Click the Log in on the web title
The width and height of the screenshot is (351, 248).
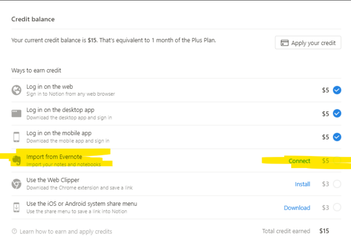pyautogui.click(x=50, y=87)
